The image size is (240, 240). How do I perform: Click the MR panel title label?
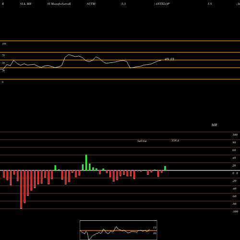tap(214, 125)
